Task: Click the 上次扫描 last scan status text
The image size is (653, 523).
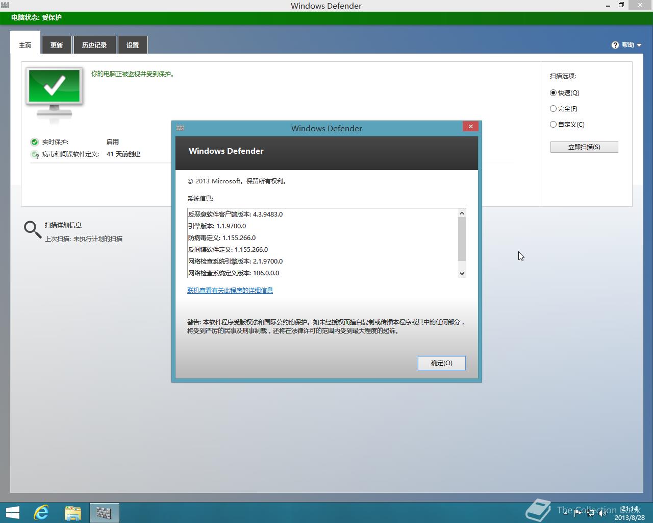Action: pyautogui.click(x=84, y=239)
